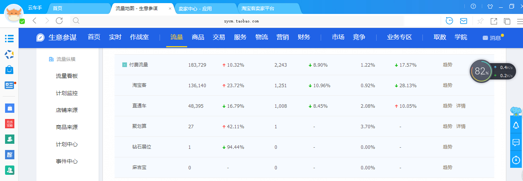Screen dimensions: 523x181
Task: Collapse the 付费流量 row group
Action: point(124,65)
